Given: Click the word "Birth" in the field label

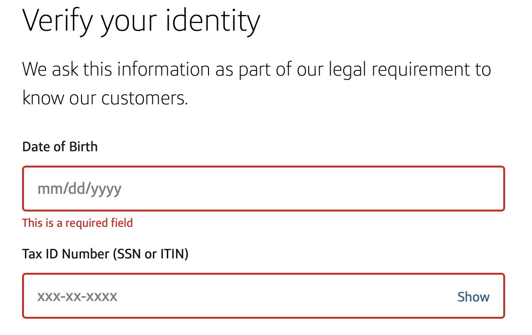Looking at the screenshot, I should tap(83, 146).
